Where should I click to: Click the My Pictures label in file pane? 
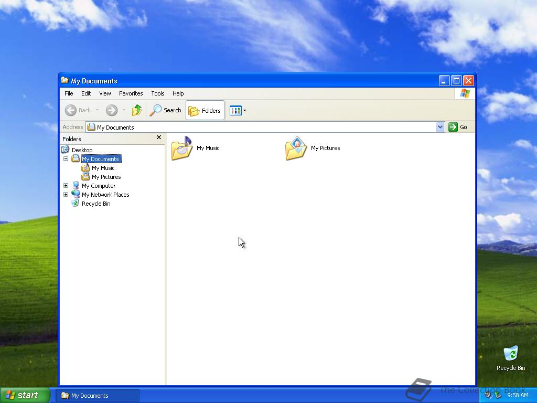[x=325, y=148]
